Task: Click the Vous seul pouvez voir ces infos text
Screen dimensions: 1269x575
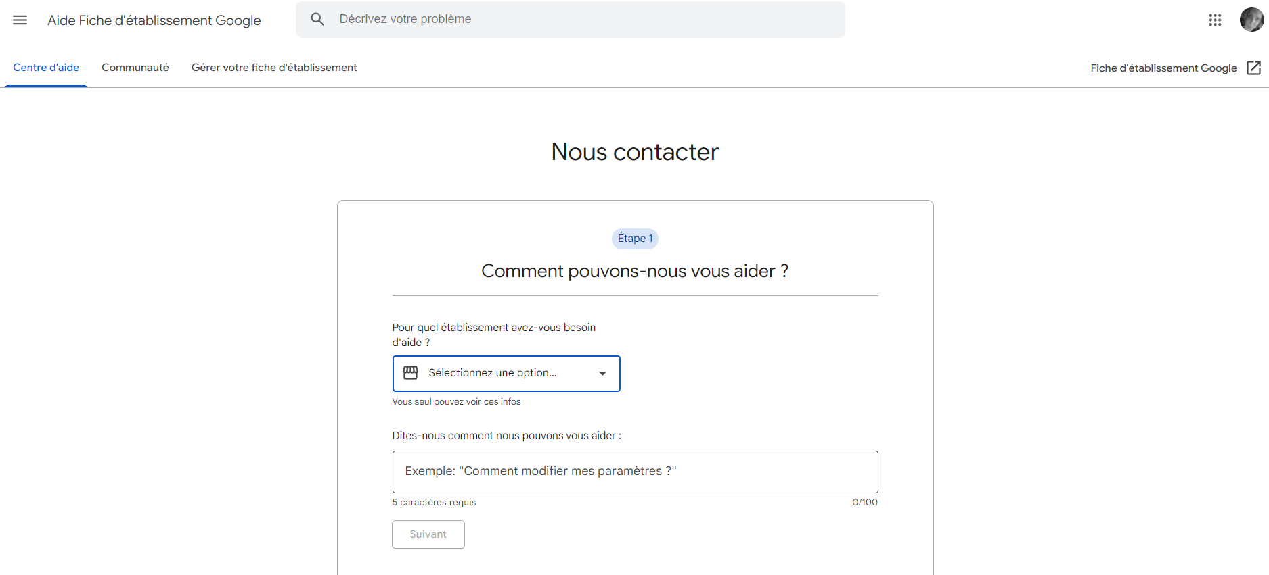Action: [456, 401]
